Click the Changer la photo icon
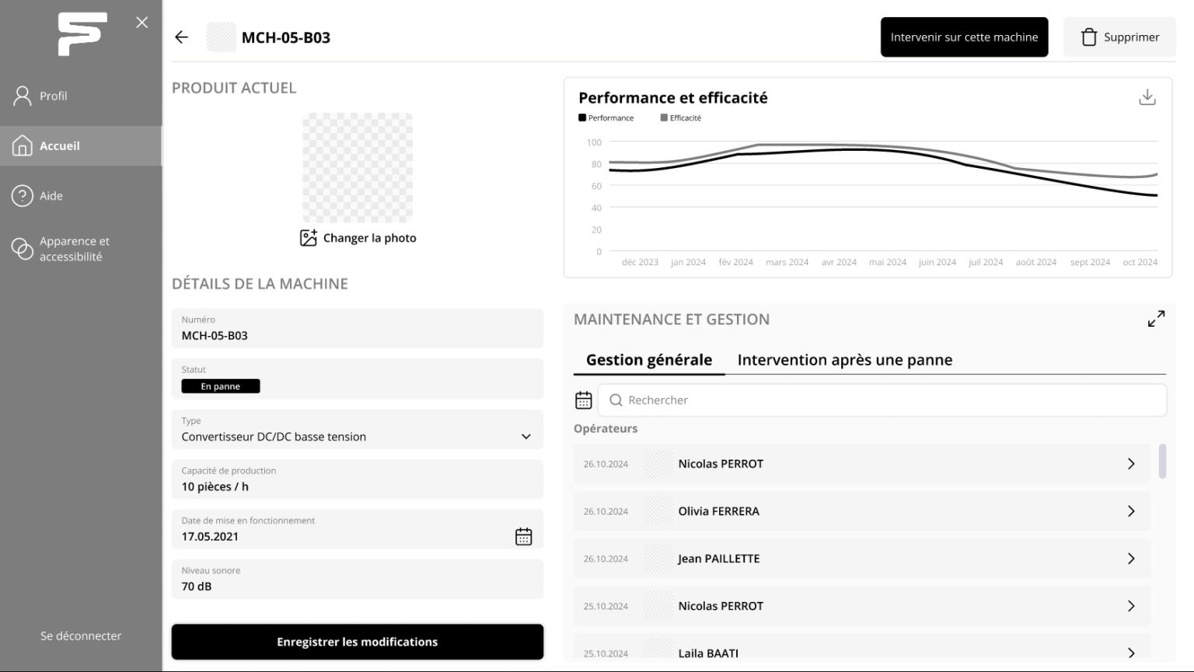 309,238
